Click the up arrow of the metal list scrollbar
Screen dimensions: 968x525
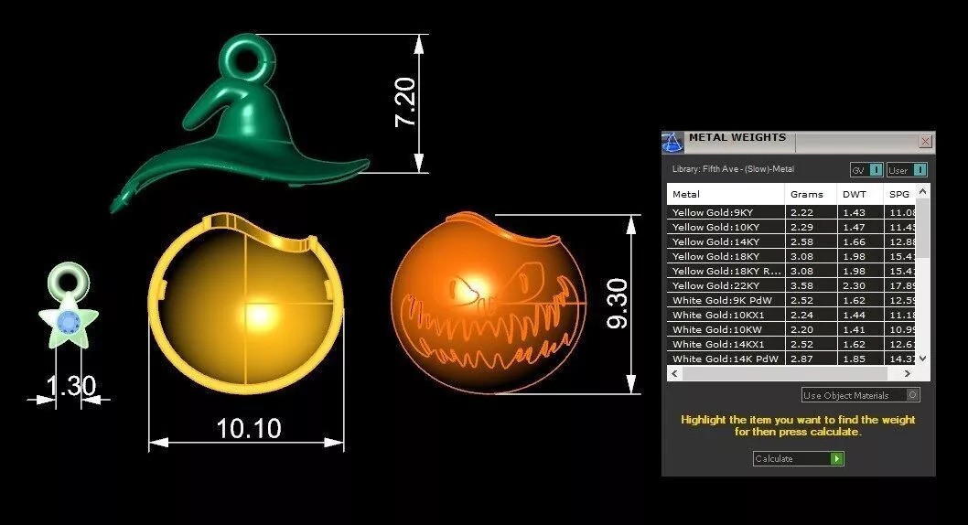(x=922, y=191)
